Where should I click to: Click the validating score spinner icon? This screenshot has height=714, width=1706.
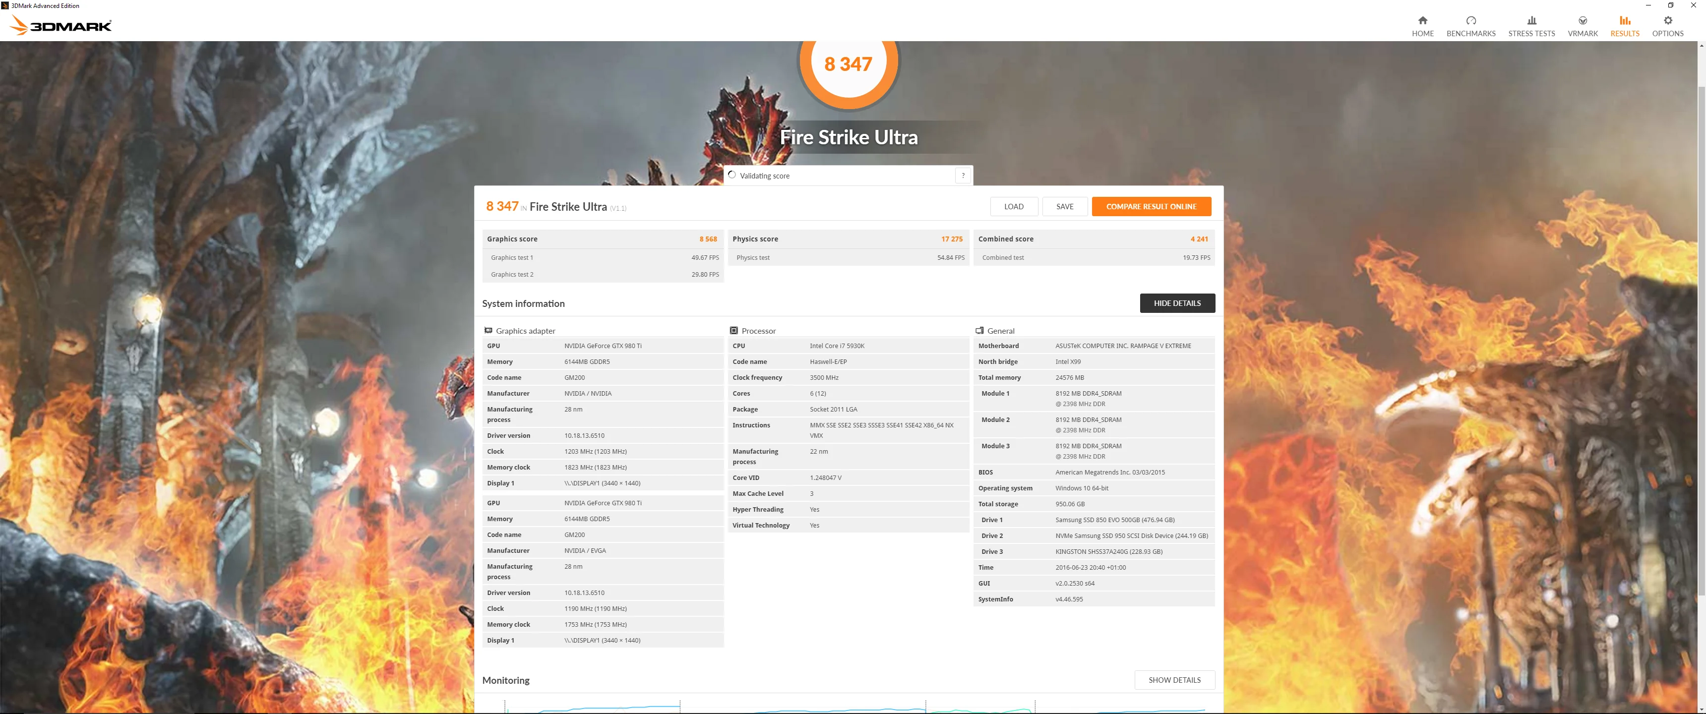coord(732,175)
